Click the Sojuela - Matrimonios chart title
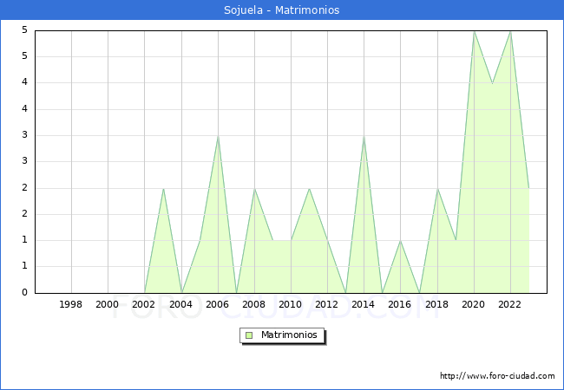The image size is (564, 390). 282,10
